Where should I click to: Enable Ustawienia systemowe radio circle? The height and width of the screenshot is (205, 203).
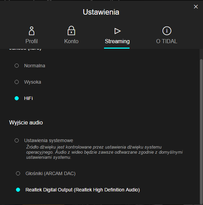pyautogui.click(x=17, y=140)
